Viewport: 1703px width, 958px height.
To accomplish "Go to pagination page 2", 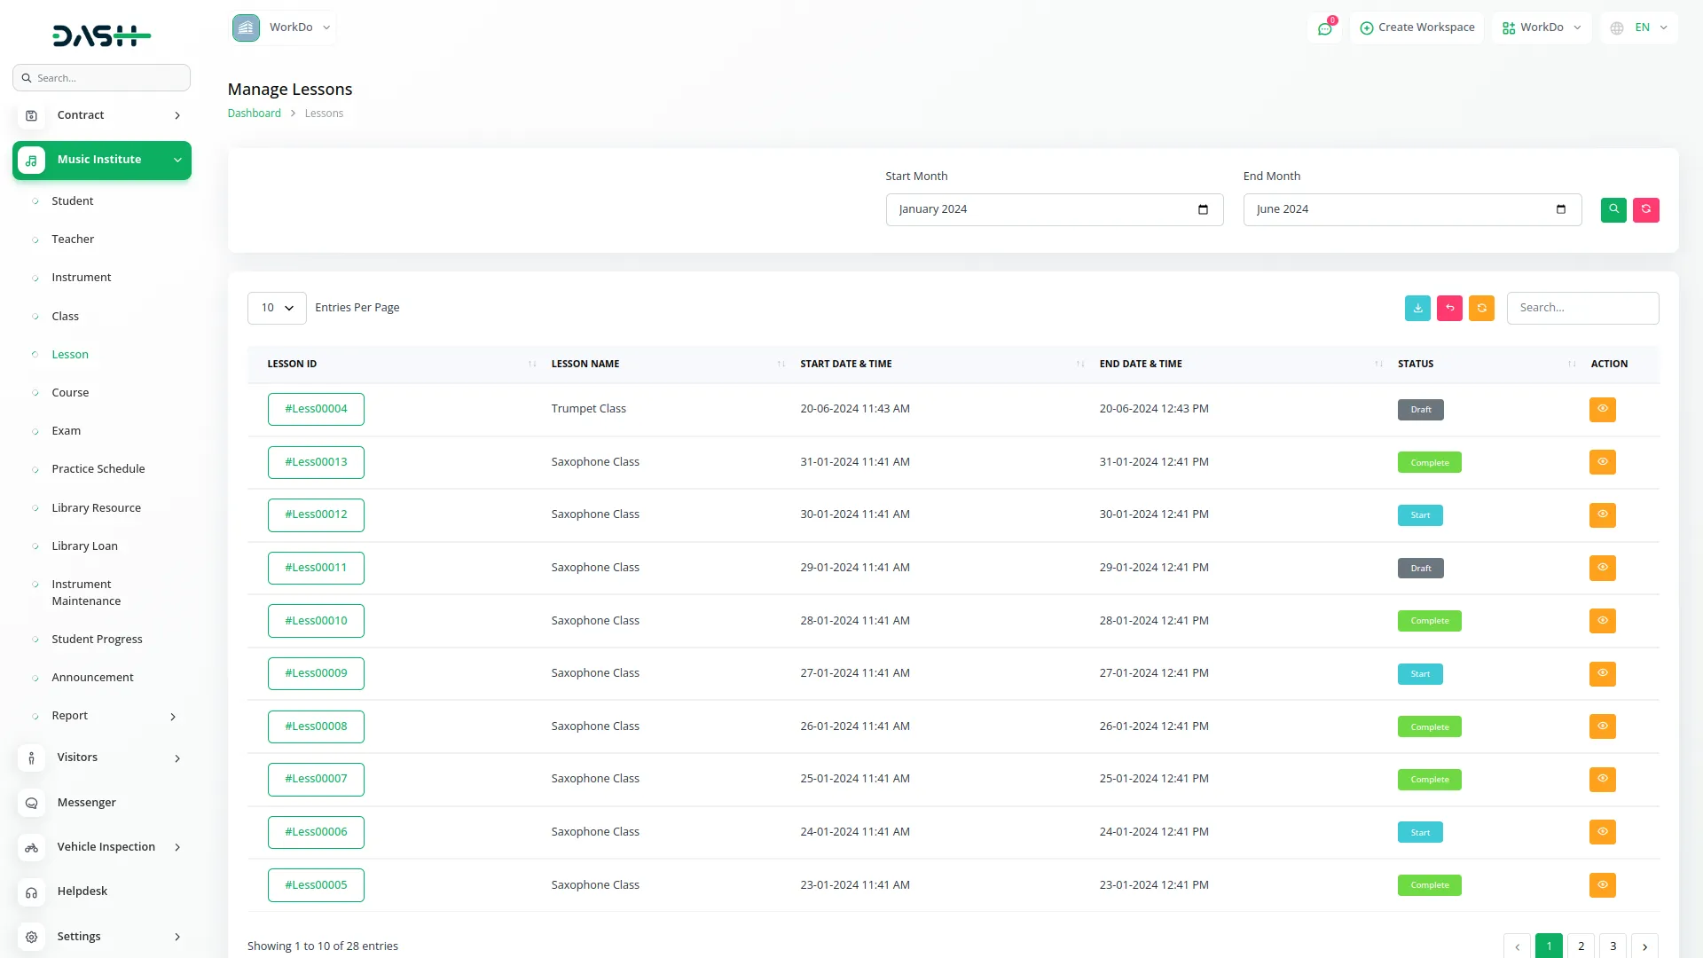I will coord(1581,946).
